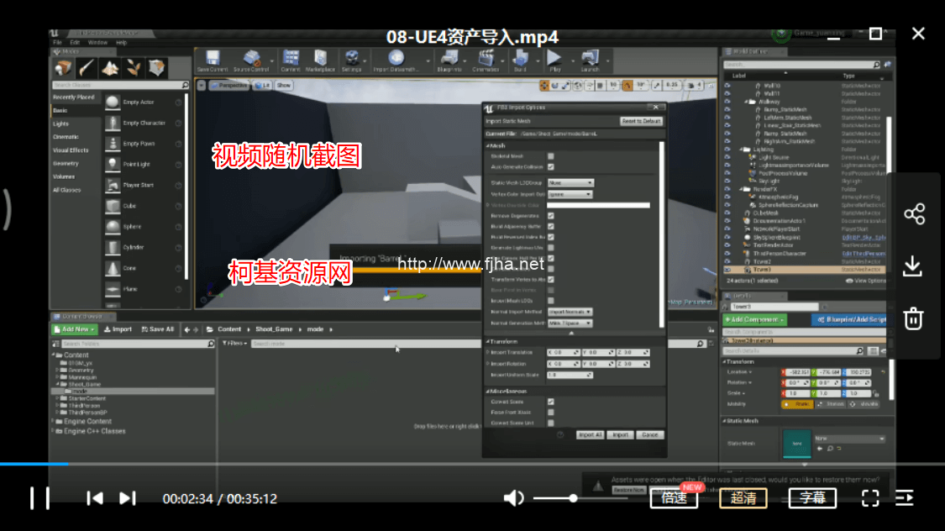Viewport: 945px width, 531px height.
Task: Pause the video playback
Action: pyautogui.click(x=39, y=498)
